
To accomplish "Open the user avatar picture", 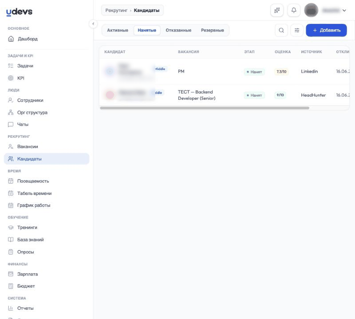I will [x=311, y=10].
